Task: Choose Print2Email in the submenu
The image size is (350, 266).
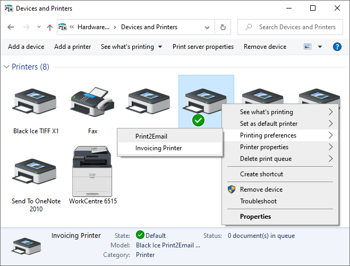Action: 151,136
